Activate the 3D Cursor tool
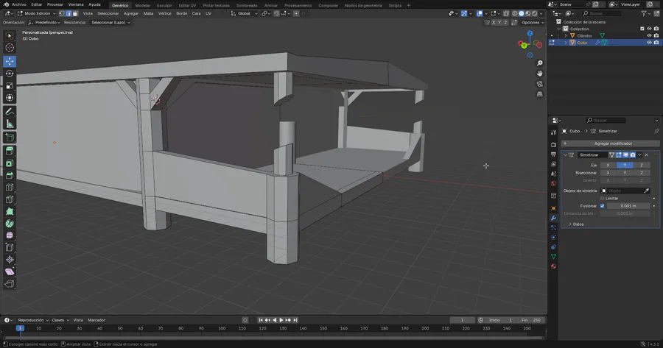 click(x=10, y=48)
